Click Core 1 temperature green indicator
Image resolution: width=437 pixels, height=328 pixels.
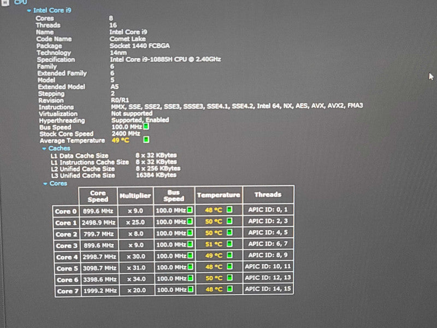coord(229,221)
